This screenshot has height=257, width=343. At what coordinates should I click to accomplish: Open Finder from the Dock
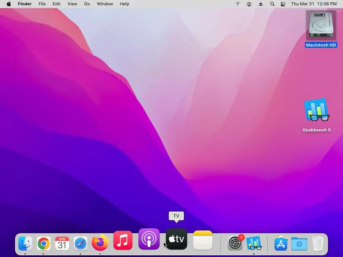point(25,243)
